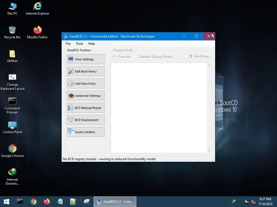Click inside the empty output text area
This screenshot has width=277, height=207.
(x=159, y=108)
